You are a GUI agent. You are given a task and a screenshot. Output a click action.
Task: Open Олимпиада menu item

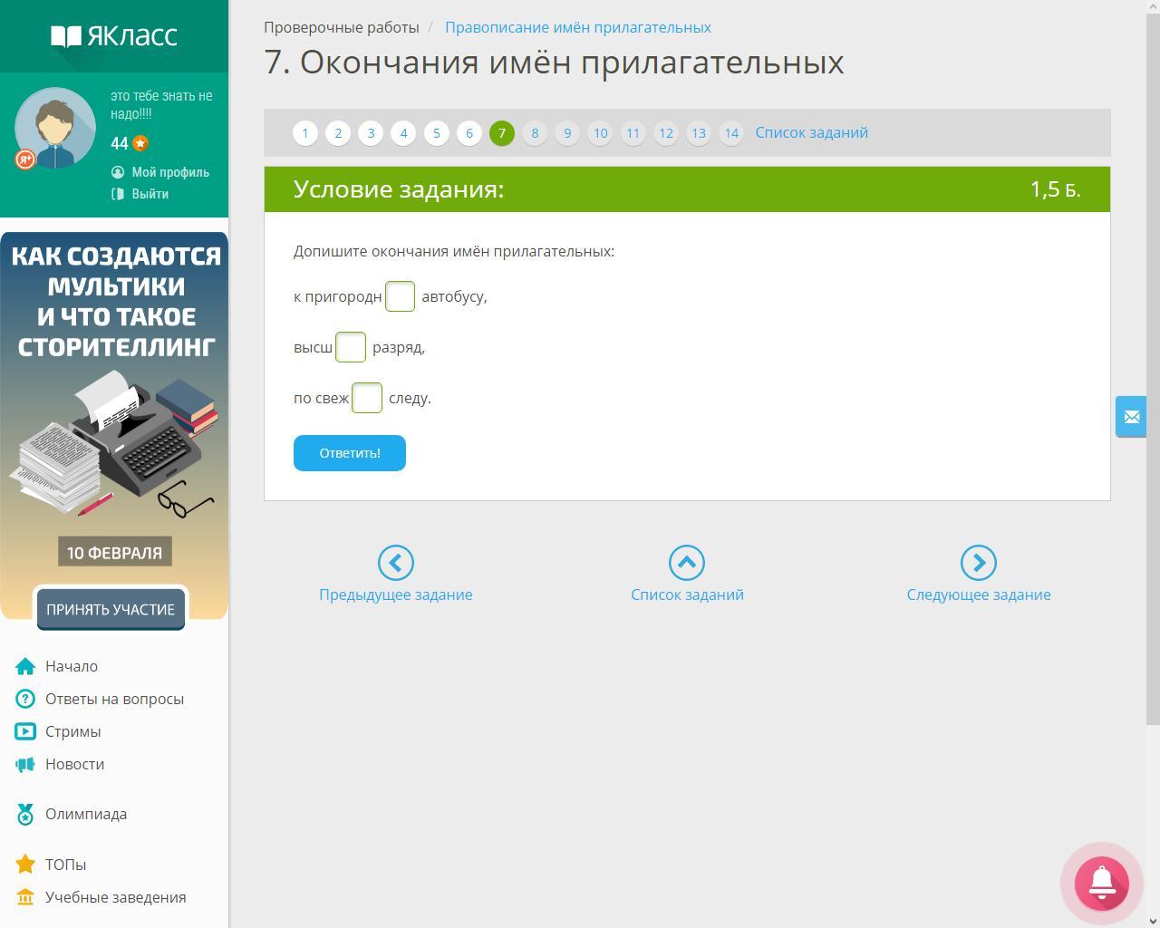86,814
